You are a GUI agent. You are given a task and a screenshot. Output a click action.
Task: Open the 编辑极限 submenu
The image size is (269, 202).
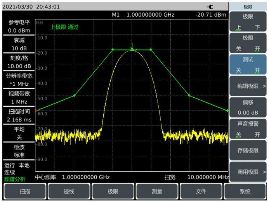point(248,86)
